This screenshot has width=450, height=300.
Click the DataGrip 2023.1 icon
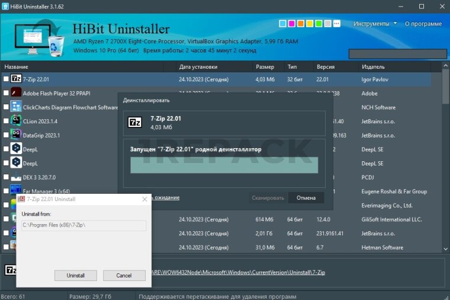click(17, 135)
